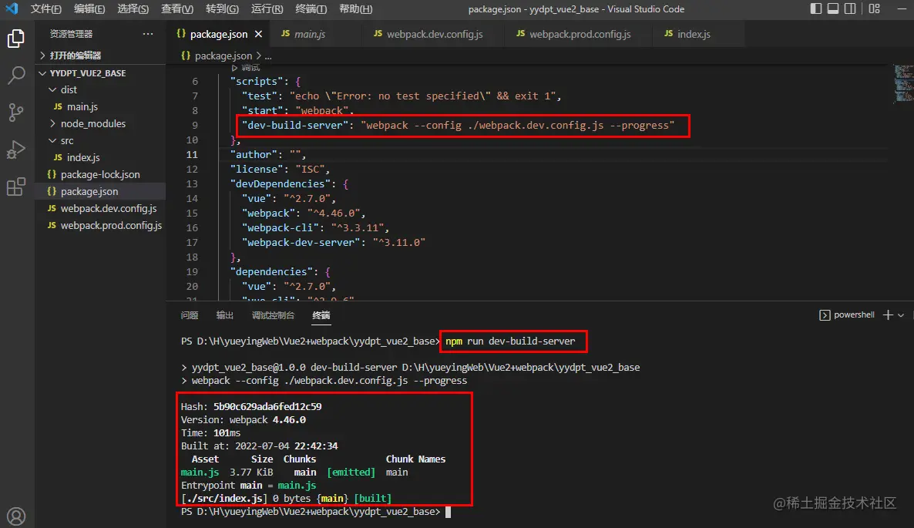
Task: Open the 编辑(E) menu
Action: (89, 8)
